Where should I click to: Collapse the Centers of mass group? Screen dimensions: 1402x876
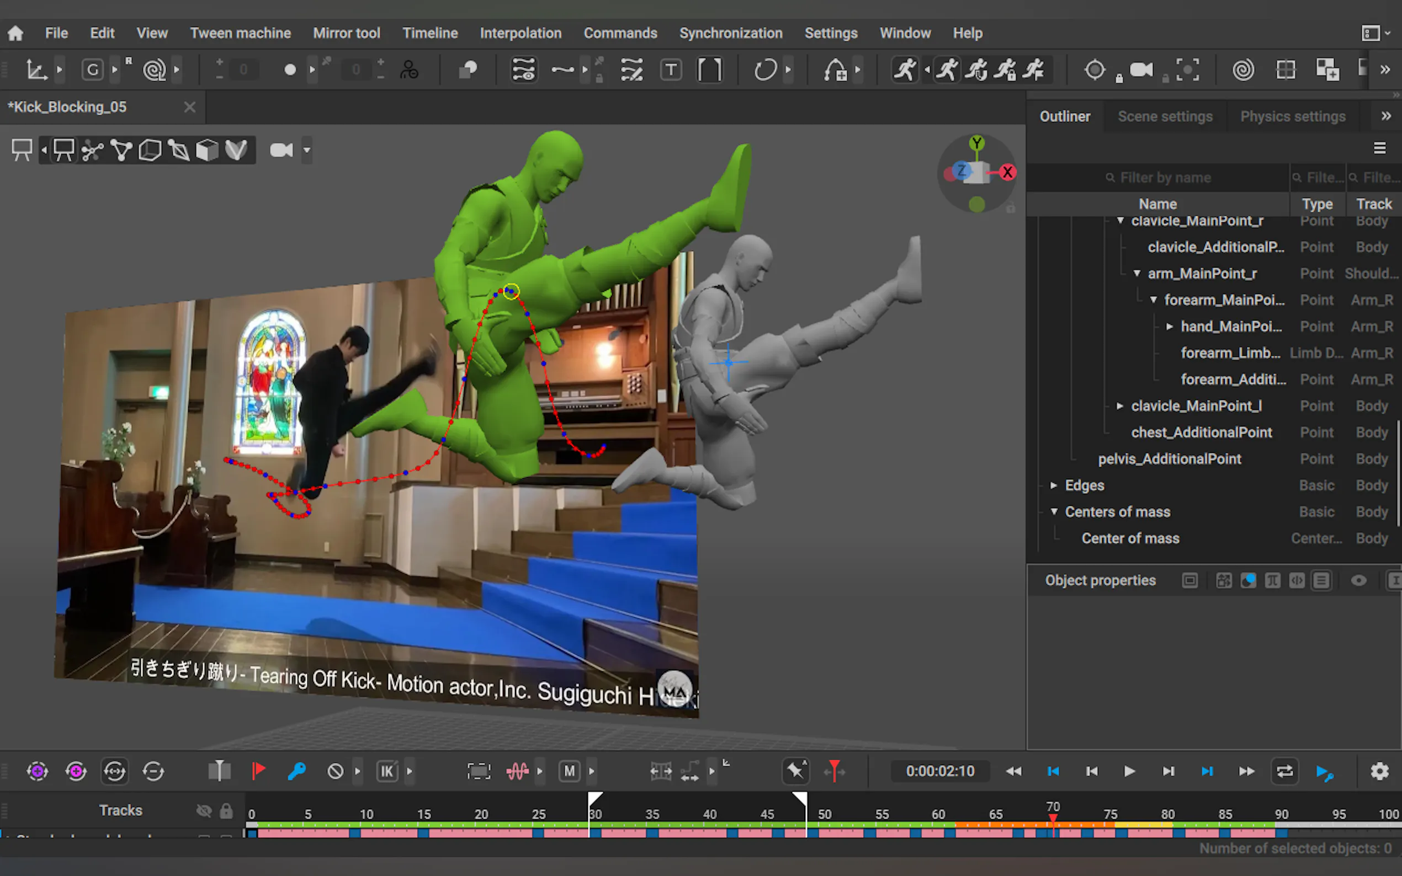click(1054, 511)
